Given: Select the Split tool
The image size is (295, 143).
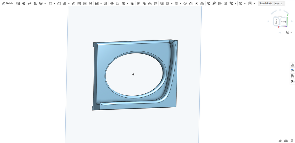Looking at the screenshot, I should pos(118,3).
